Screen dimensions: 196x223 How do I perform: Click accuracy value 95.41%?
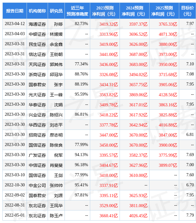81,185
